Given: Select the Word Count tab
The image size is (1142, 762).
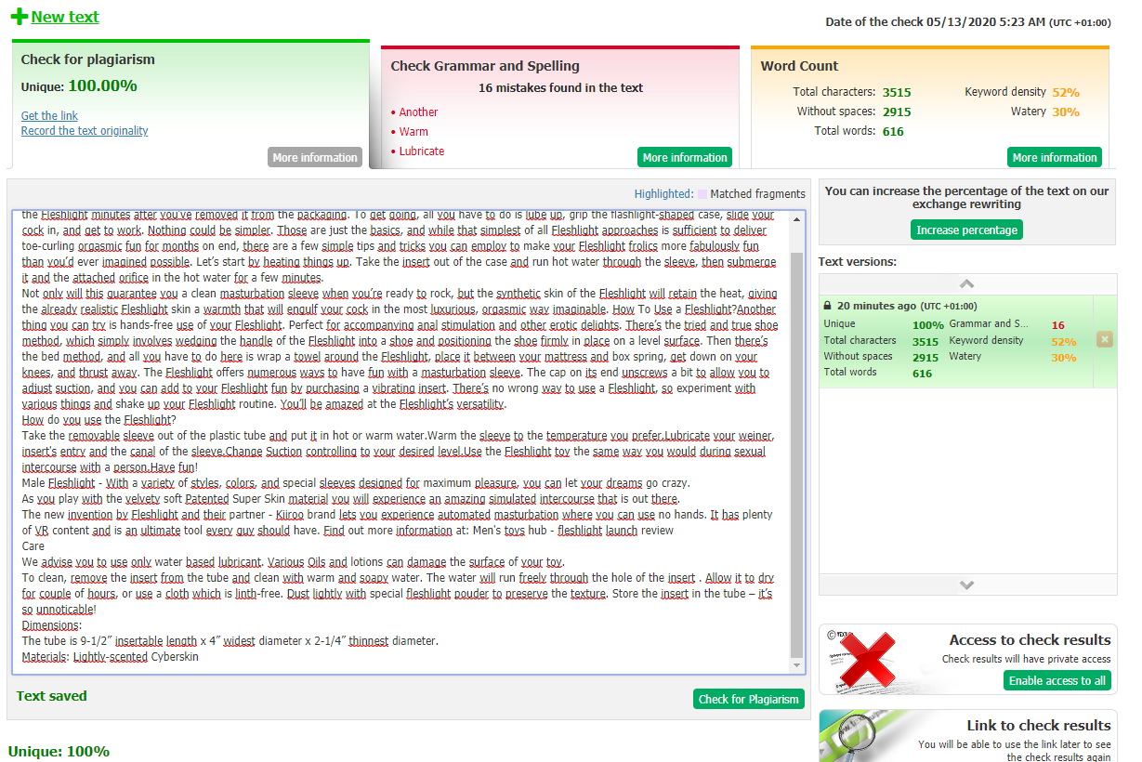Looking at the screenshot, I should click(x=930, y=107).
